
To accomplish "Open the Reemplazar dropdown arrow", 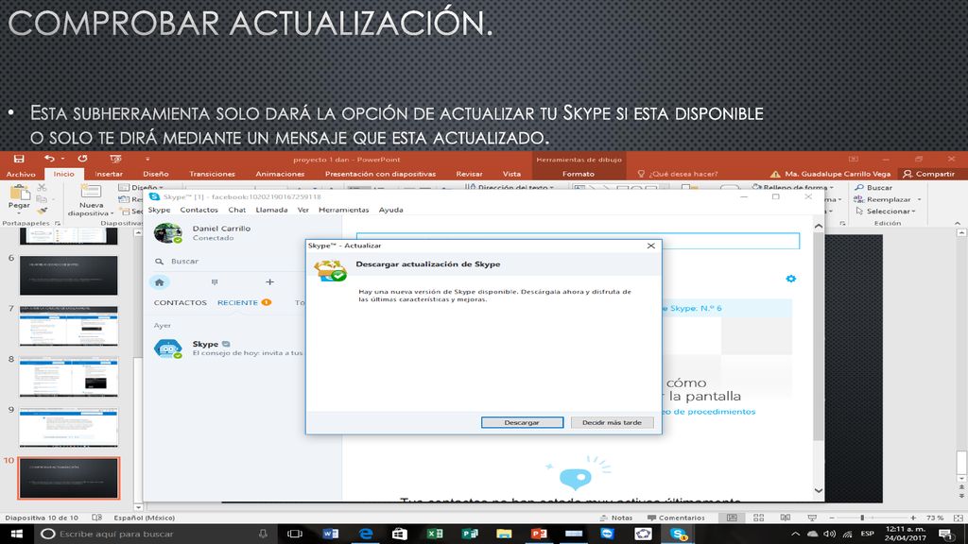I will [919, 199].
